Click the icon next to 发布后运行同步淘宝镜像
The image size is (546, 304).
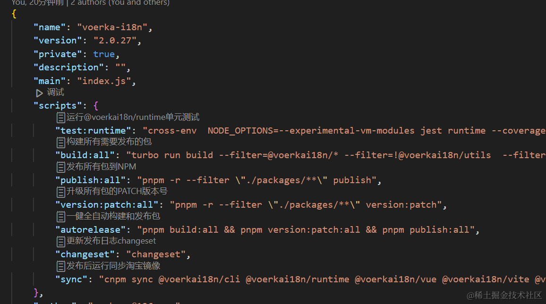tap(61, 266)
